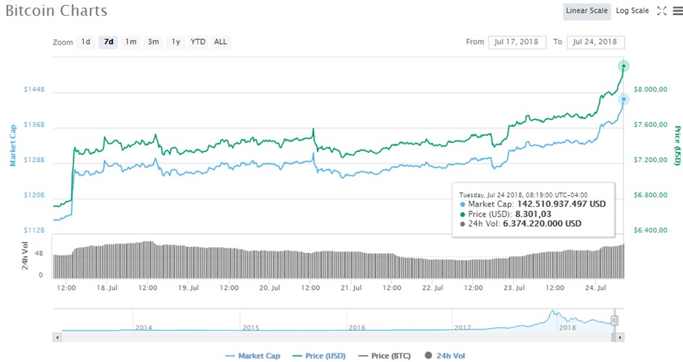This screenshot has height=362, width=683.
Task: Switch chart to Linear Scale
Action: pos(586,11)
